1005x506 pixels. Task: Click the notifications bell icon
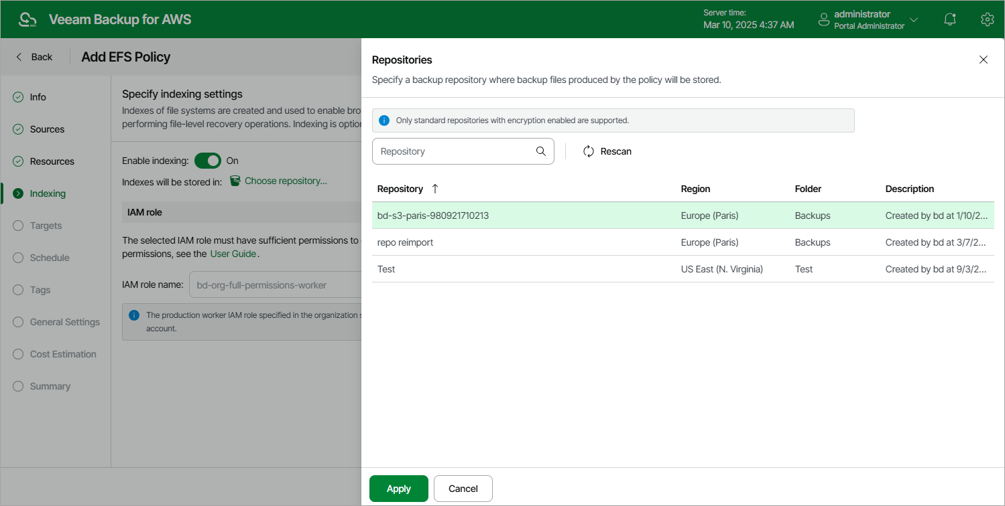click(x=949, y=19)
